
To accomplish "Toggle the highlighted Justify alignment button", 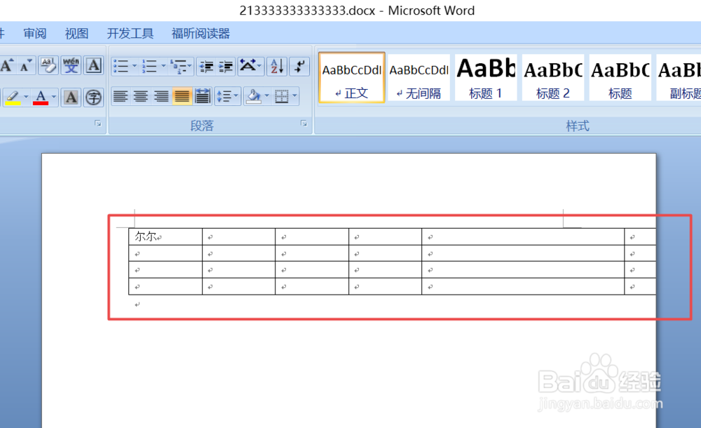I will (182, 96).
